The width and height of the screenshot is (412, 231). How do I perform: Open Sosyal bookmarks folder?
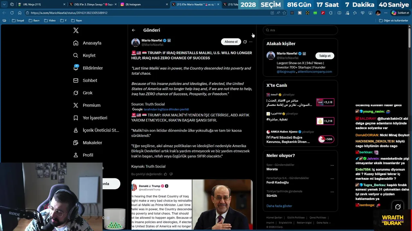tap(18, 21)
